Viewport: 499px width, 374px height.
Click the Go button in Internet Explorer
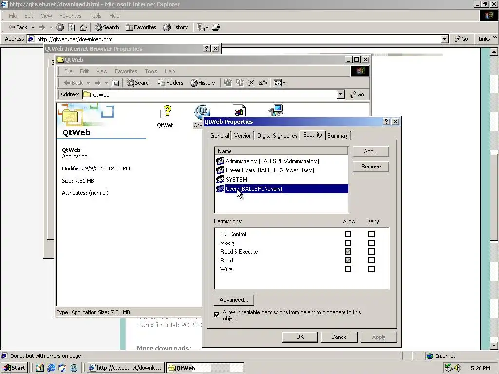461,39
